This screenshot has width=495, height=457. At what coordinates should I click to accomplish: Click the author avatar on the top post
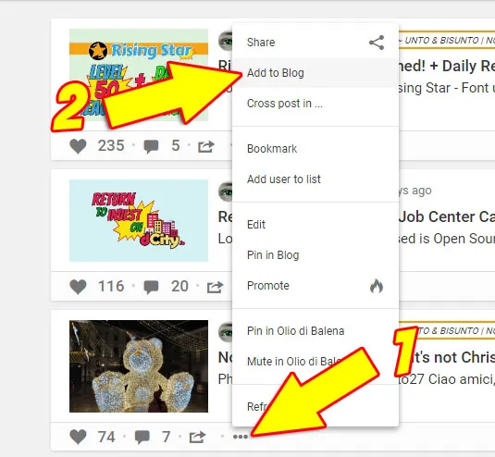226,41
